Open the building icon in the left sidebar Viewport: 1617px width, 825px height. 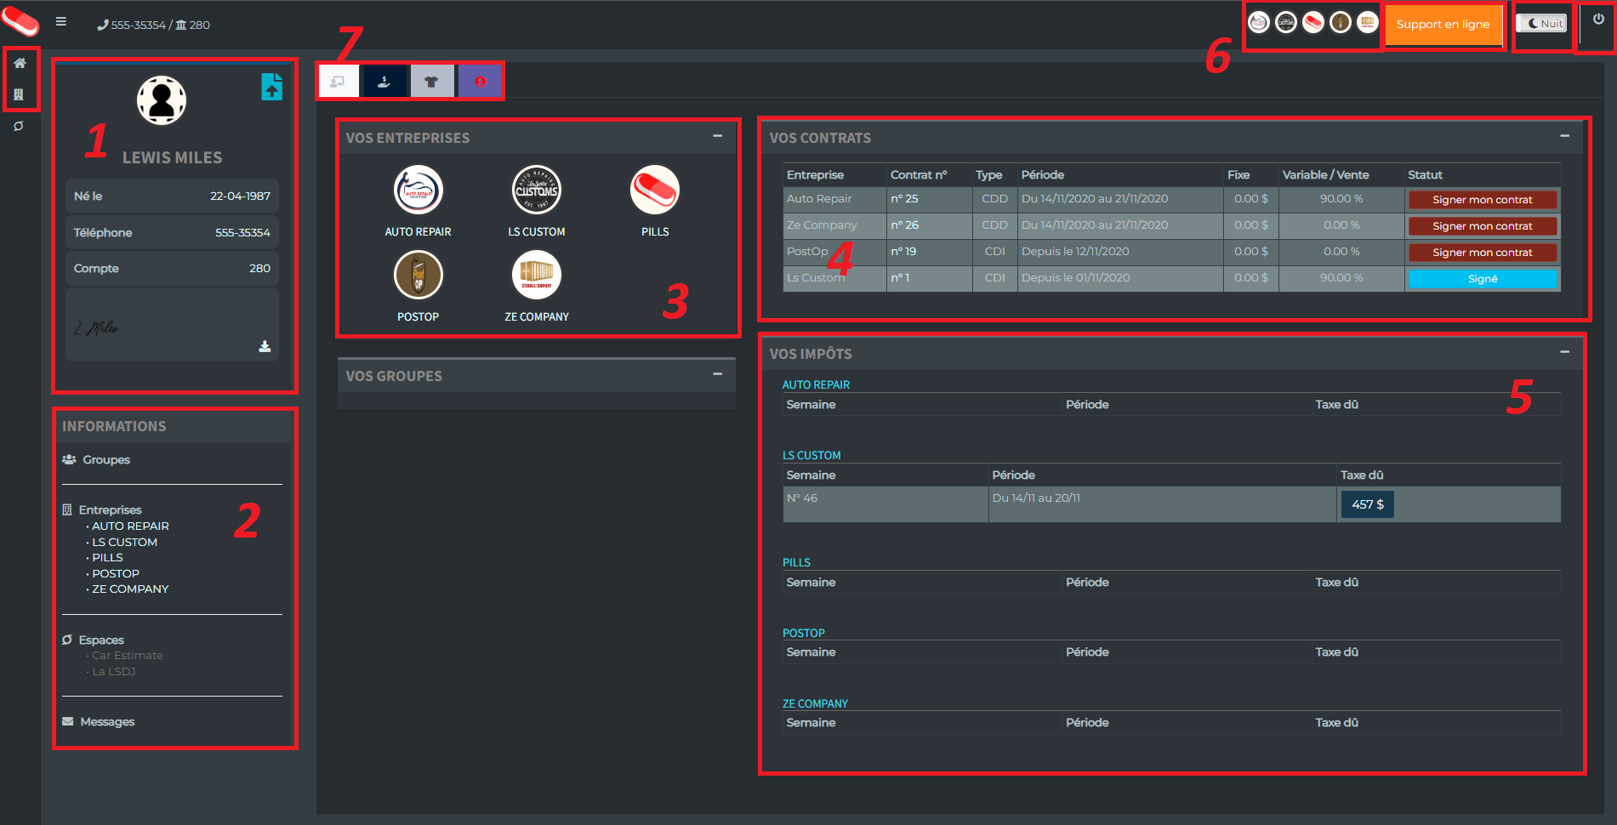[19, 94]
